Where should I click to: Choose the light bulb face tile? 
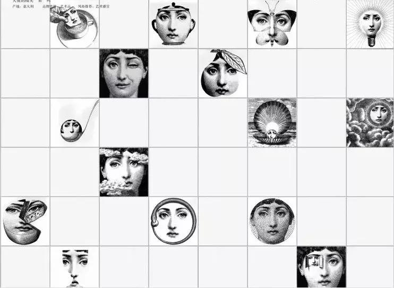pyautogui.click(x=371, y=24)
